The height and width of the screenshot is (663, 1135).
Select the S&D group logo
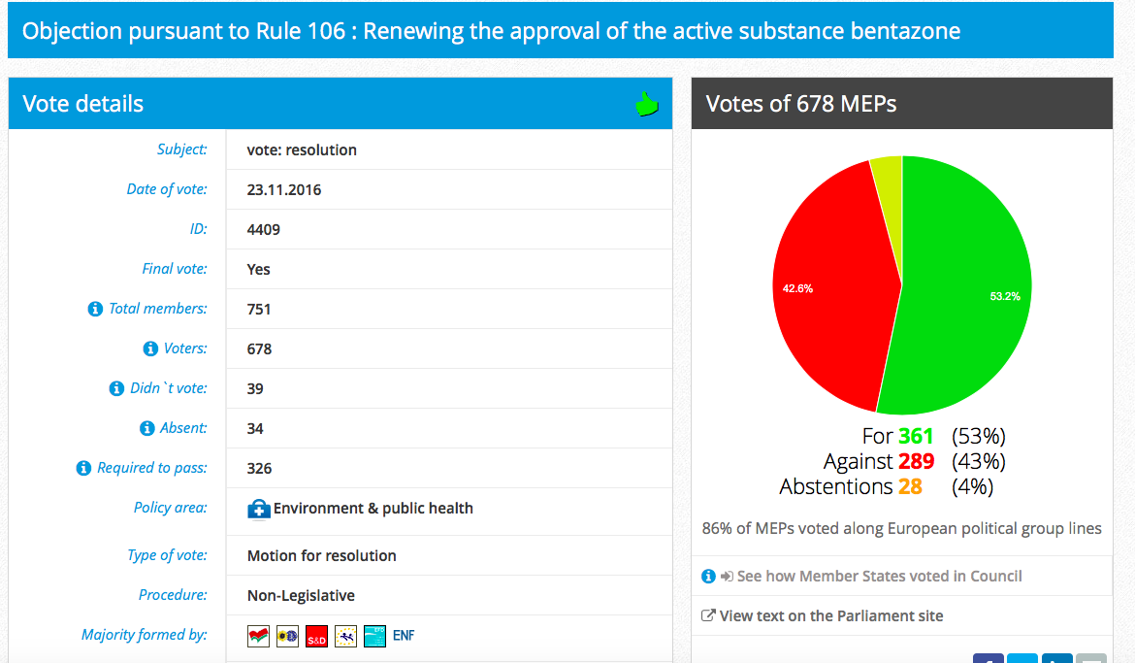316,636
